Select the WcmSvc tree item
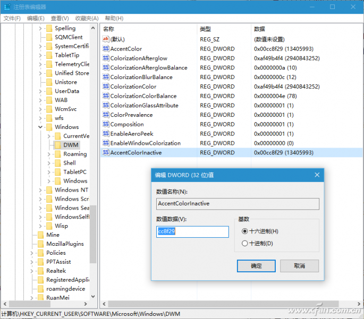 (x=66, y=109)
